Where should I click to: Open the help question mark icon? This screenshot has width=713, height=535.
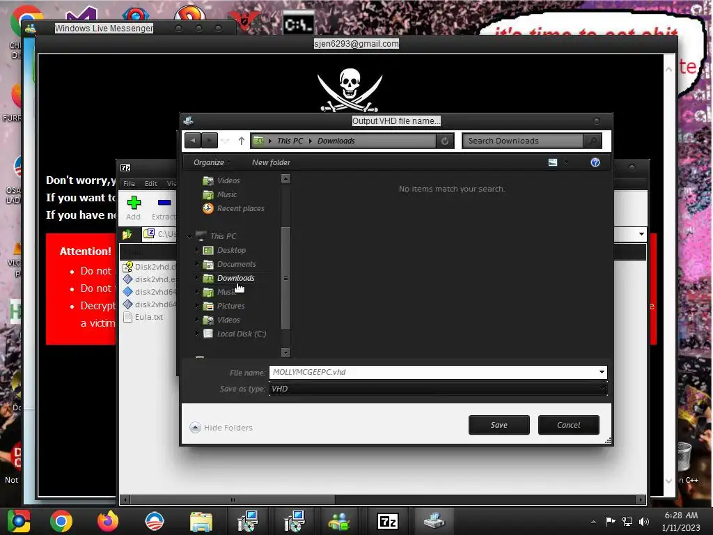(595, 162)
